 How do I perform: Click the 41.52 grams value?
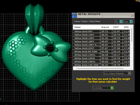click(x=104, y=38)
